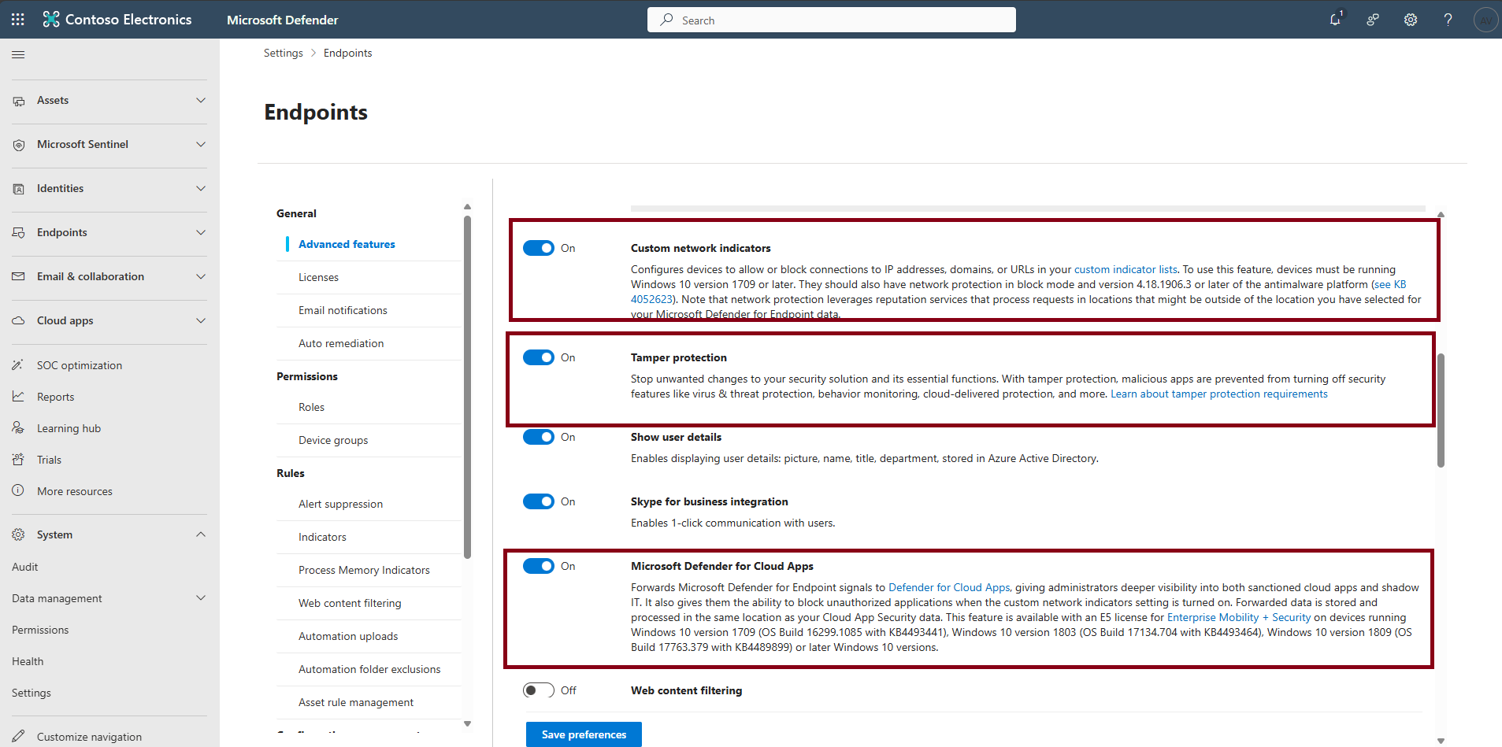Expand the Email & collaboration chevron
The width and height of the screenshot is (1502, 747).
coord(201,277)
